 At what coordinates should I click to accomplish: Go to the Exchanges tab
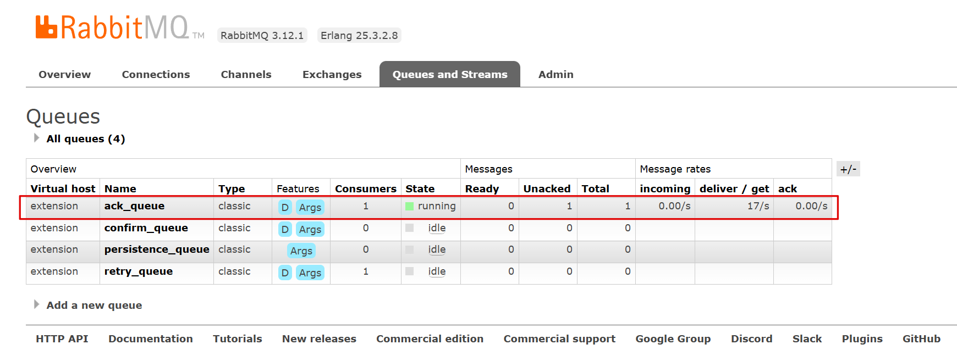coord(332,74)
